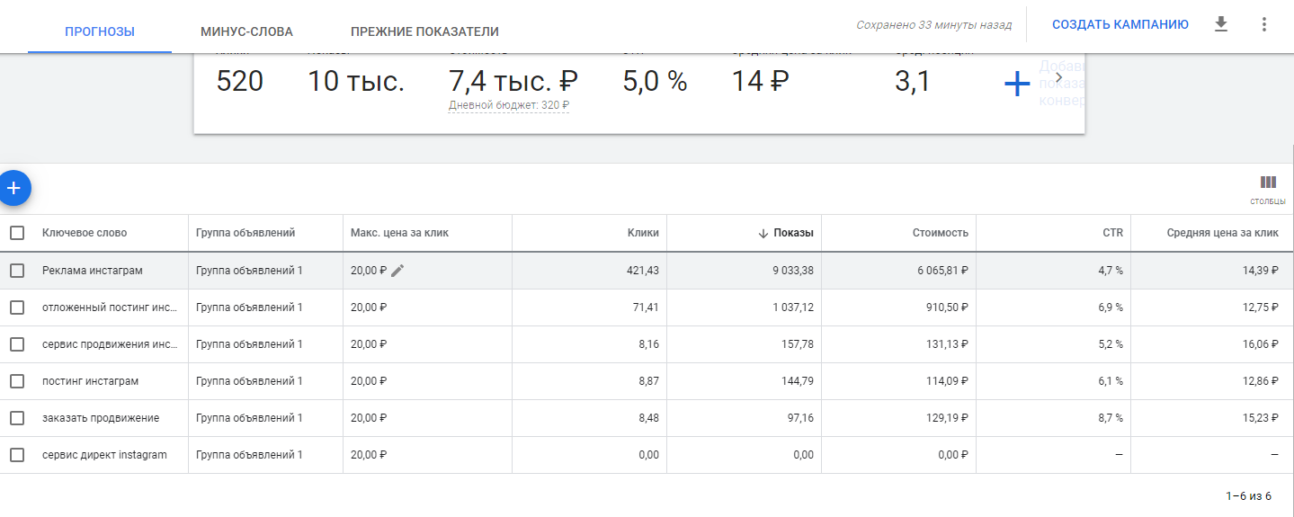Select the keyword постинг инстаграм
1294x517 pixels.
[91, 381]
